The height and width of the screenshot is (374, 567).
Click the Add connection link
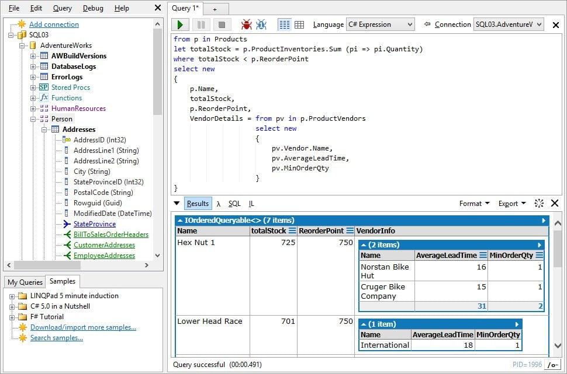(x=54, y=25)
